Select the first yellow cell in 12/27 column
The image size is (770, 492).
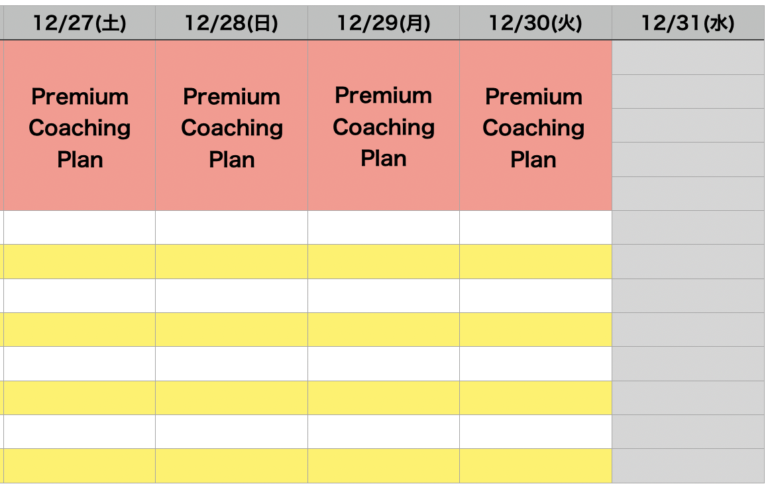(80, 261)
